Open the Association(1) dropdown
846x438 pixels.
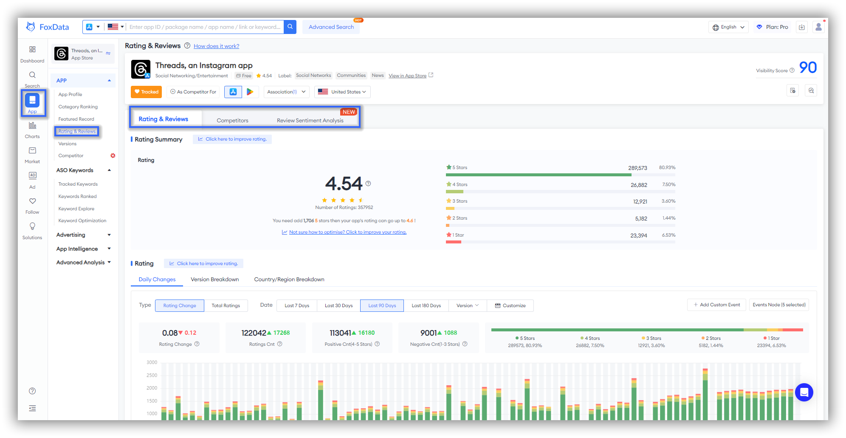[x=286, y=92]
